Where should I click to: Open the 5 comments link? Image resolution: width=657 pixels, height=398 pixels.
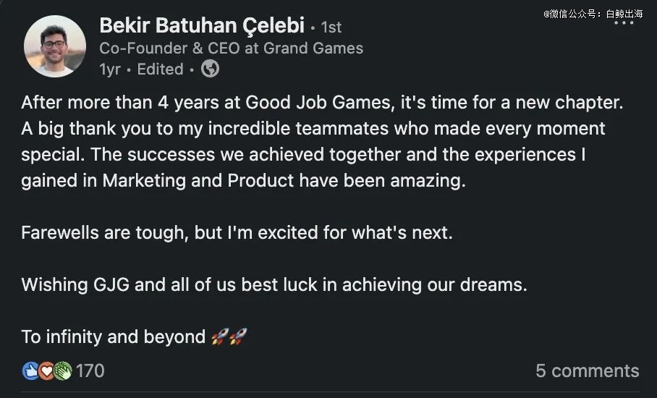[587, 371]
